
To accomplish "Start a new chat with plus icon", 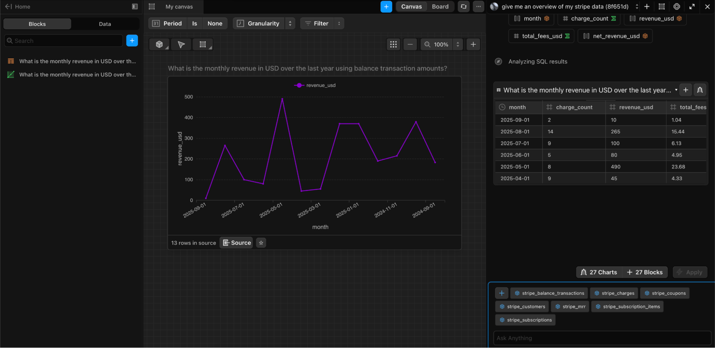I will pos(647,6).
